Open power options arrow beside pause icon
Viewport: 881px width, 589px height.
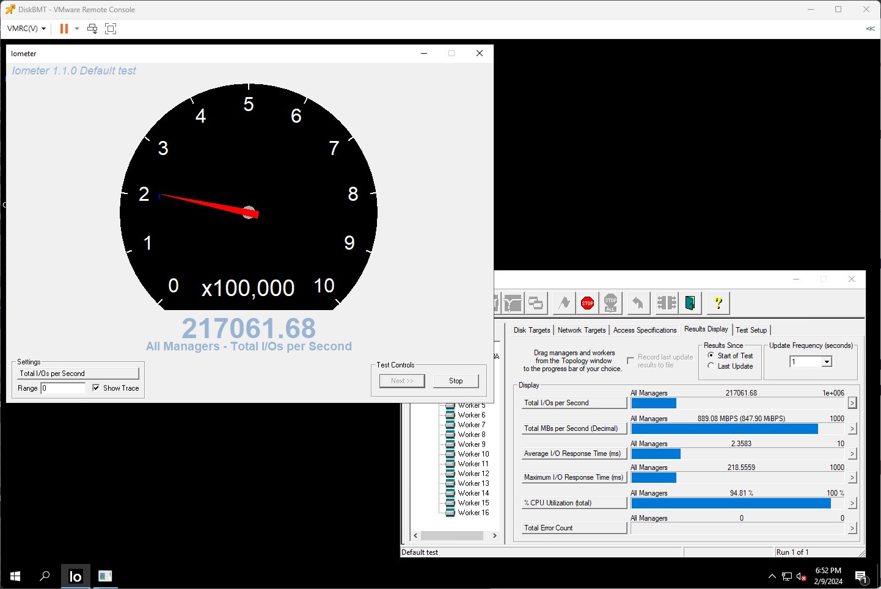77,29
